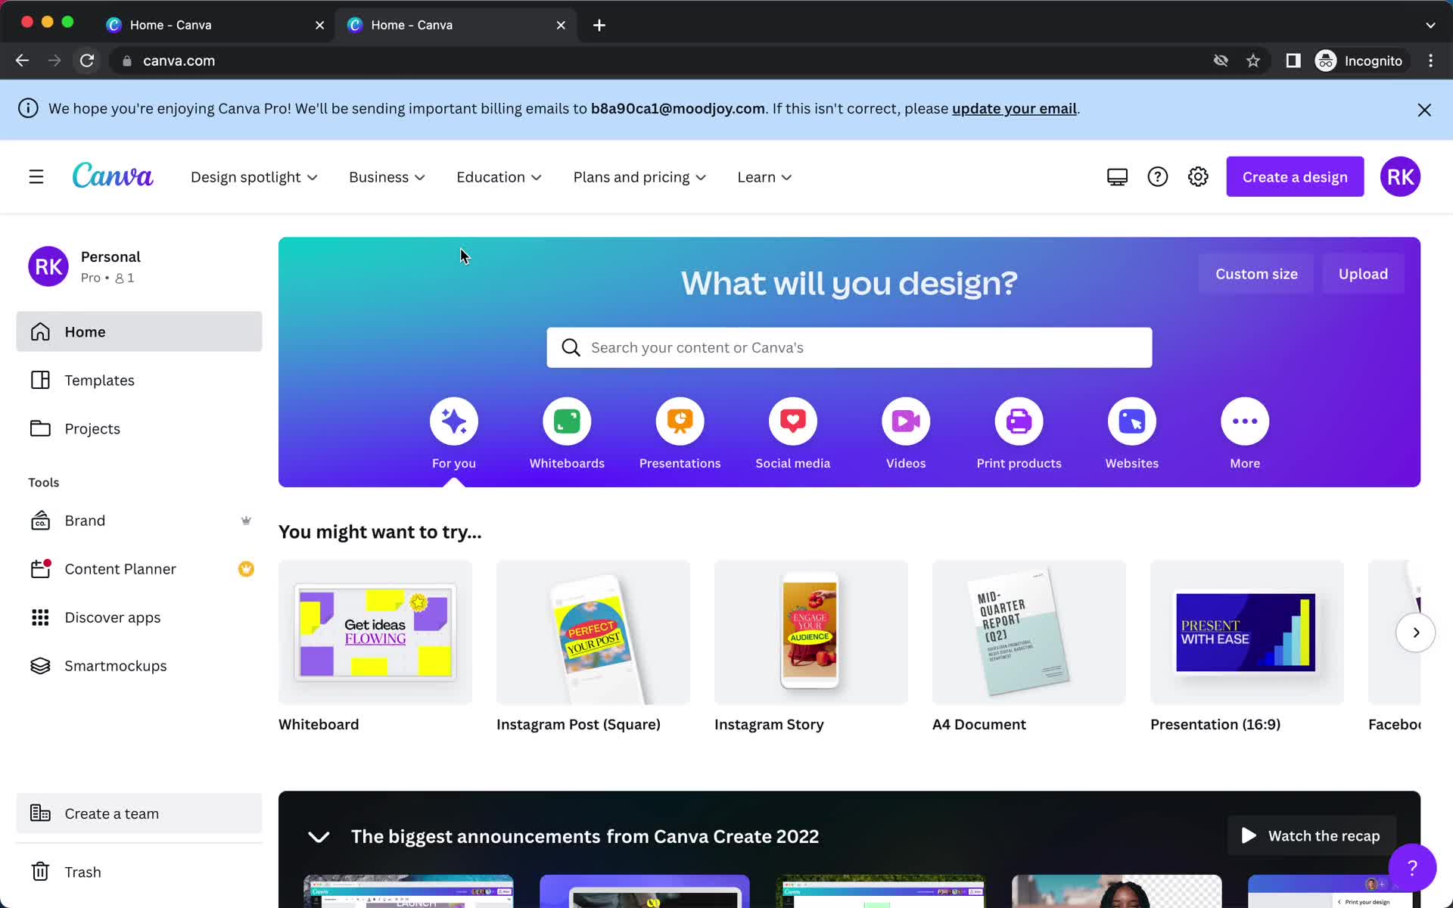Open the Instagram Post (Square) thumbnail
The image size is (1453, 908).
coord(593,633)
